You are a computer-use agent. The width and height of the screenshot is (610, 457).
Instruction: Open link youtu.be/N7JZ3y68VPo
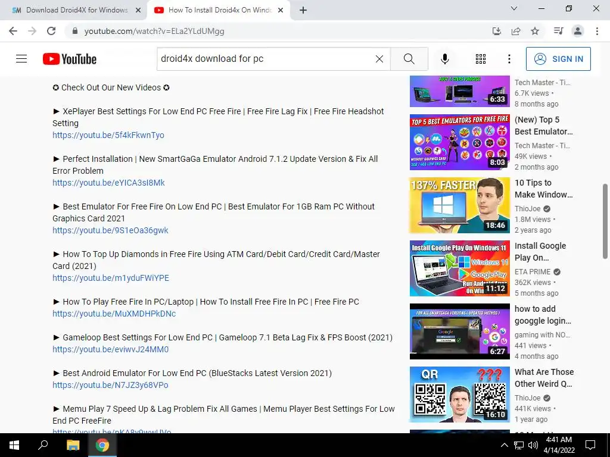[x=110, y=385]
